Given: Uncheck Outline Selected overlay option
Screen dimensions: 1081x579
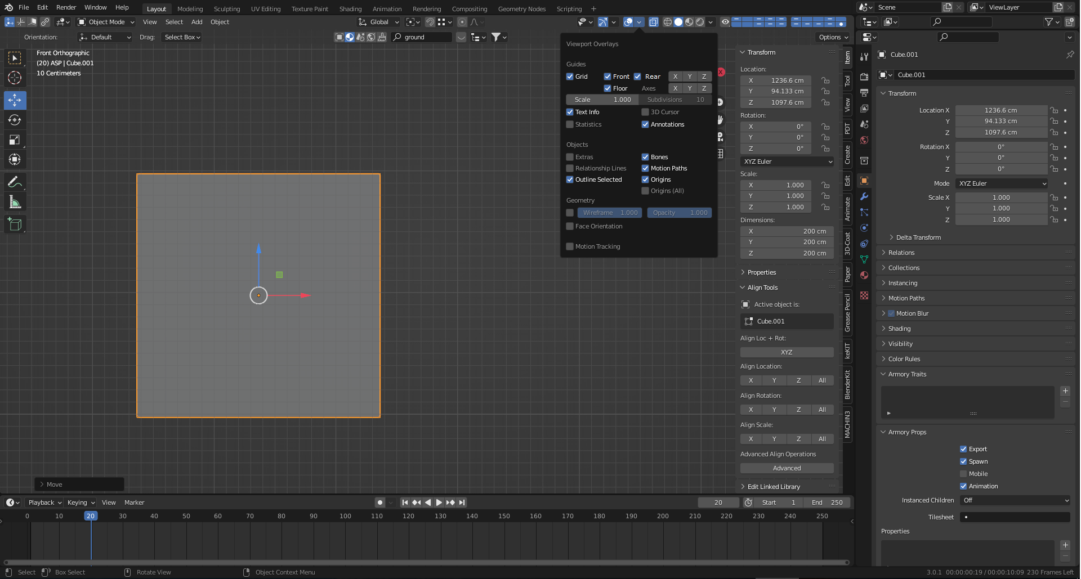Looking at the screenshot, I should pos(570,179).
